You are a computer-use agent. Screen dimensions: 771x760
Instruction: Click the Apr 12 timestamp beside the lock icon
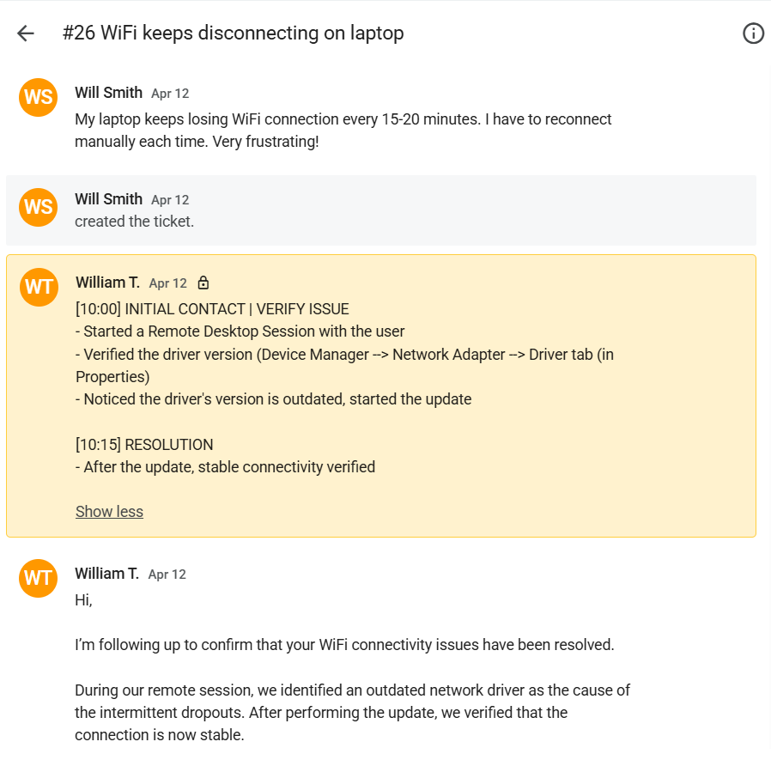coord(168,283)
